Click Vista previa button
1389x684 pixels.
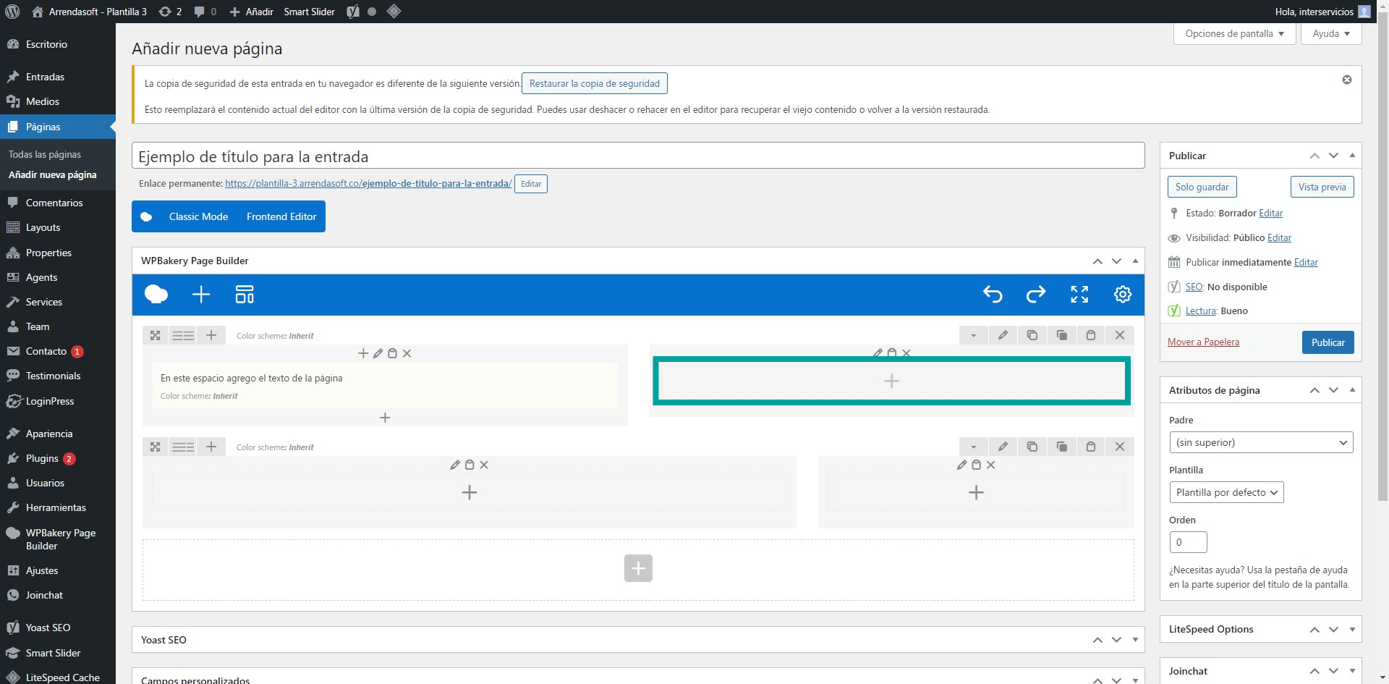pos(1322,187)
